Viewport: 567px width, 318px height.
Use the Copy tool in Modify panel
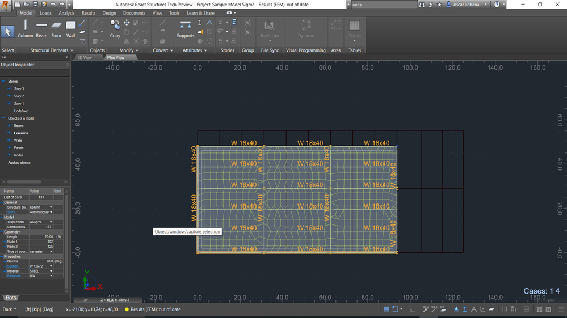[115, 29]
